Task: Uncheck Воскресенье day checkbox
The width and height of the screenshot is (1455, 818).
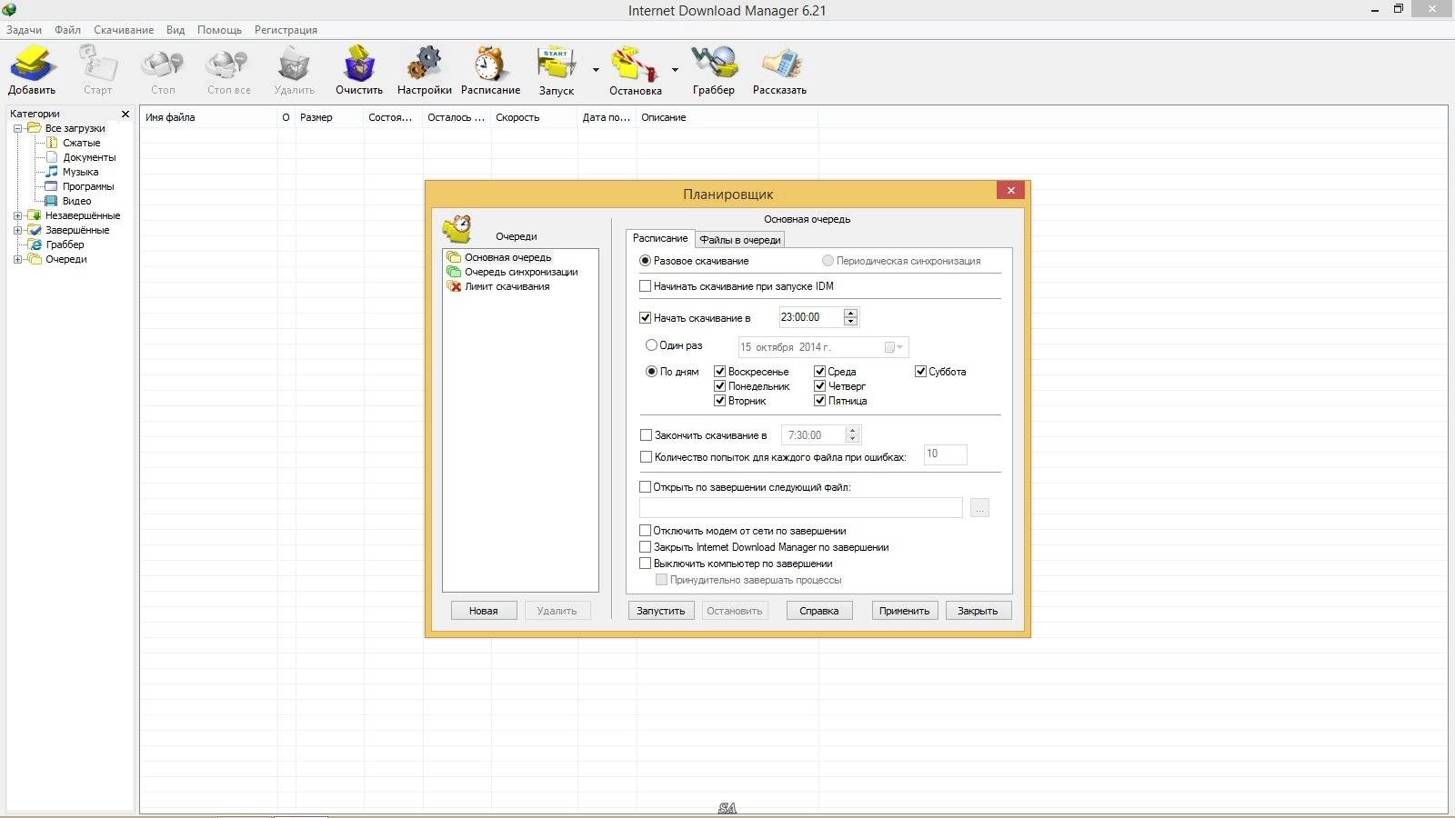Action: tap(719, 372)
